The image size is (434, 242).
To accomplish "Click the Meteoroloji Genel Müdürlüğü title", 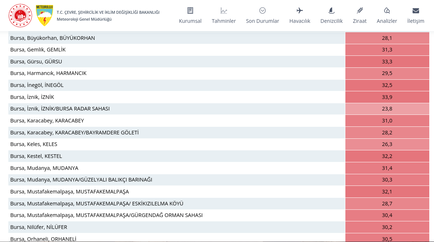I will [84, 19].
